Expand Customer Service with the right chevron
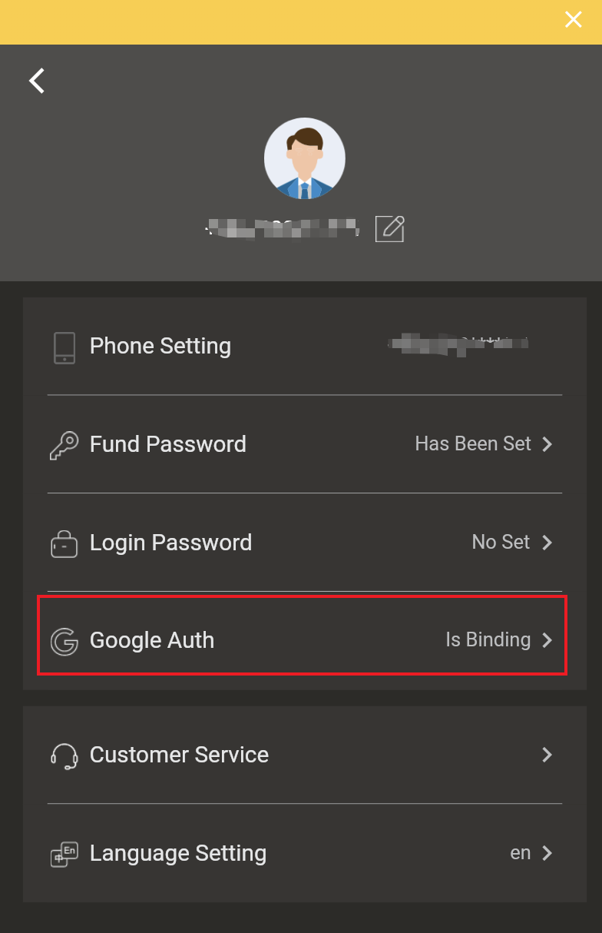The width and height of the screenshot is (602, 933). coord(547,755)
